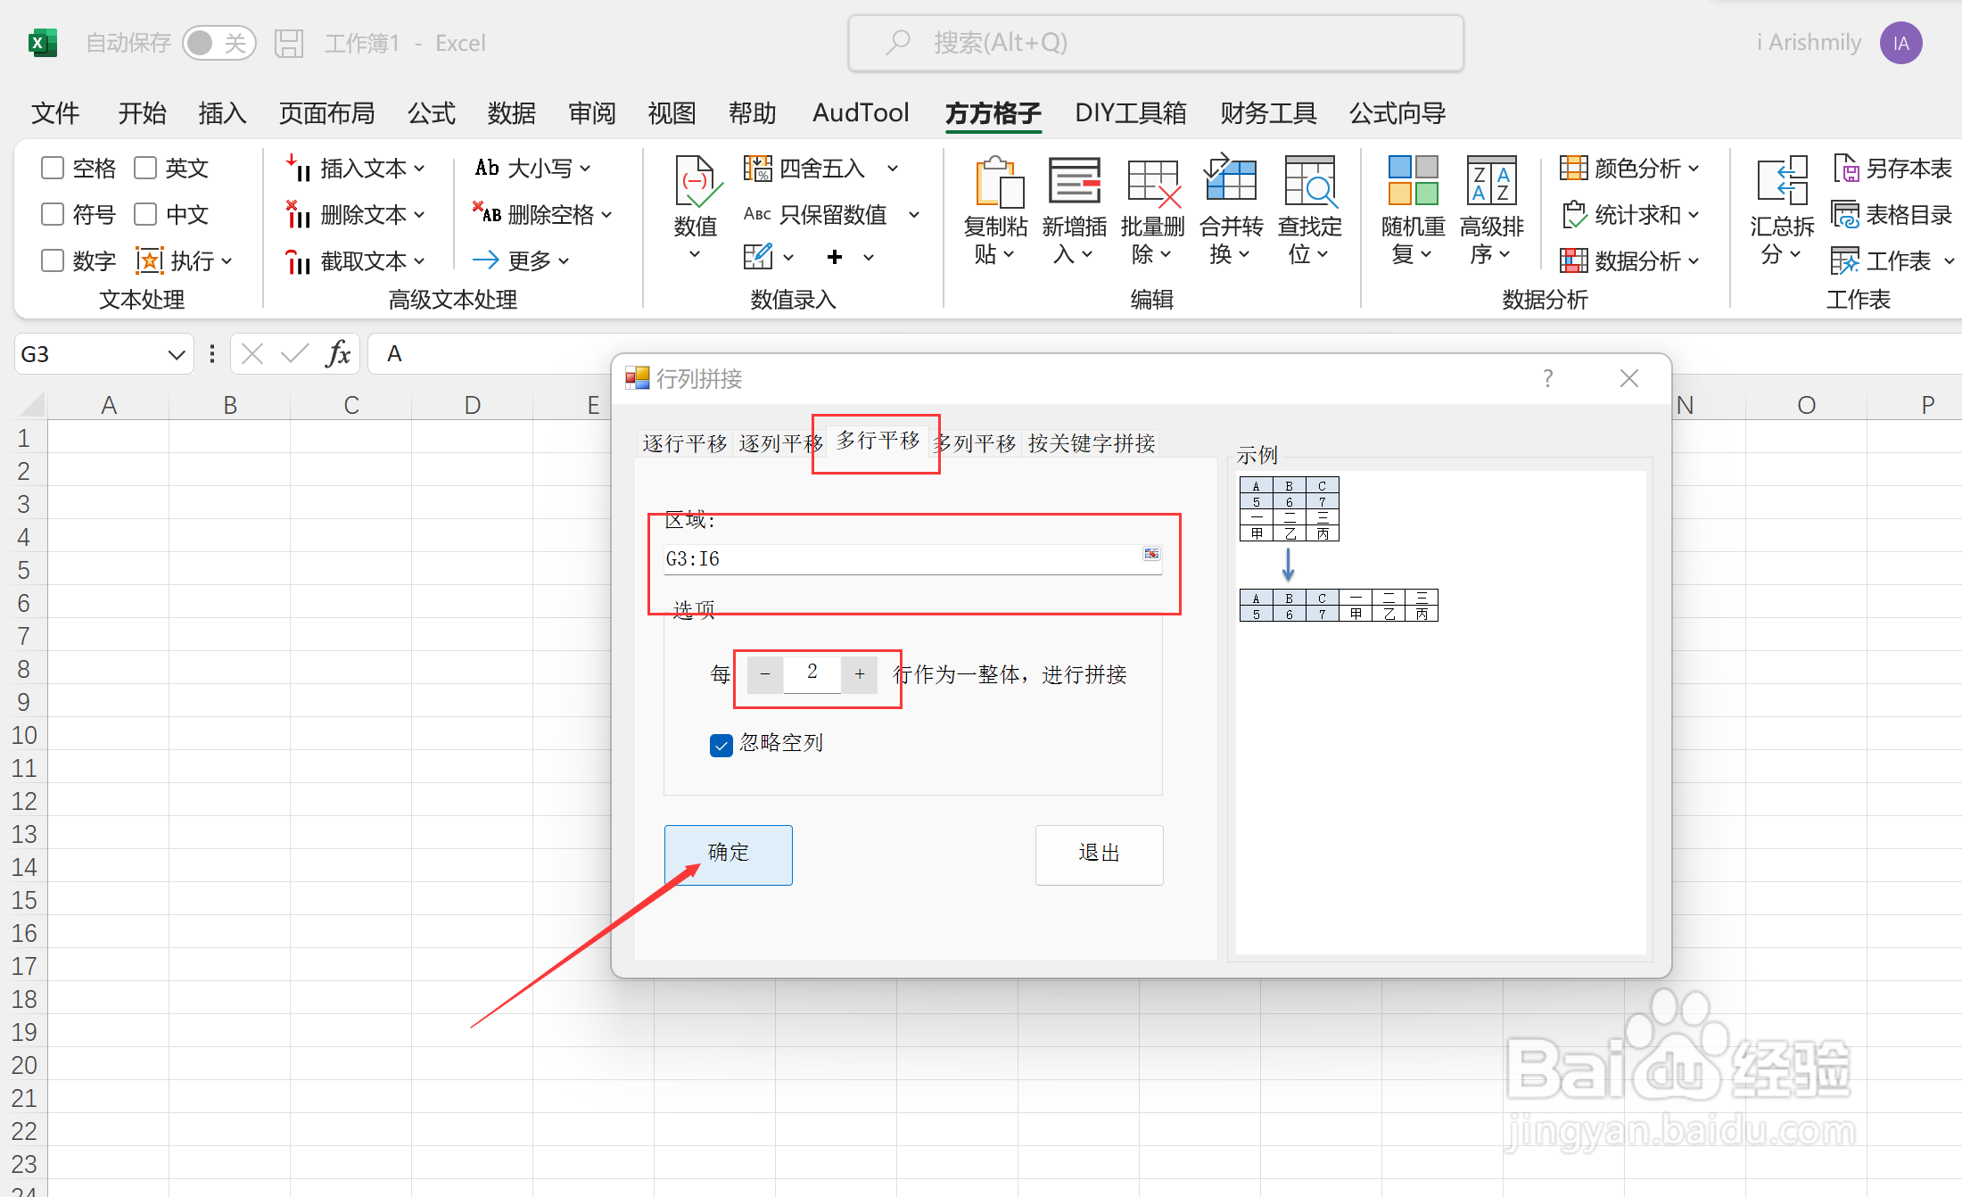Viewport: 1962px width, 1197px height.
Task: Click the 退出 button
Action: tap(1099, 854)
